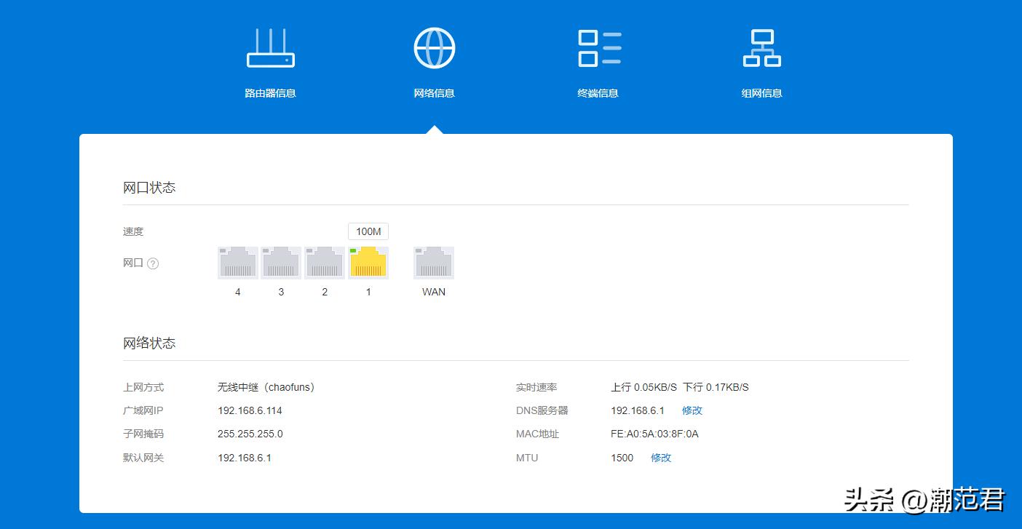This screenshot has height=529, width=1022.
Task: Click the 无线中继 (chaofuns) connection text
Action: [x=266, y=387]
